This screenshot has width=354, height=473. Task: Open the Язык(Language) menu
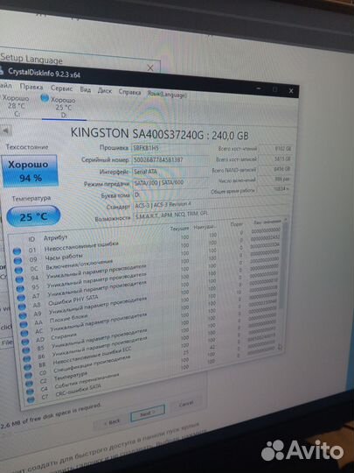point(166,94)
